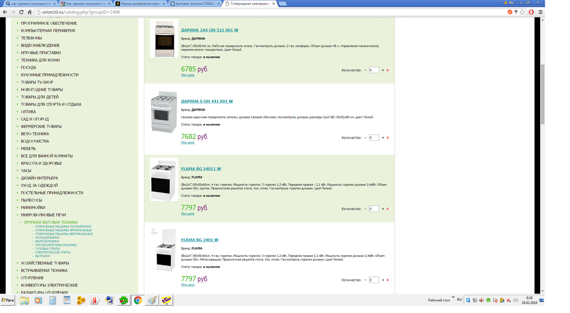Remove ДАРИНА S GM 441 001 W with red x
The image size is (570, 313).
point(388,138)
